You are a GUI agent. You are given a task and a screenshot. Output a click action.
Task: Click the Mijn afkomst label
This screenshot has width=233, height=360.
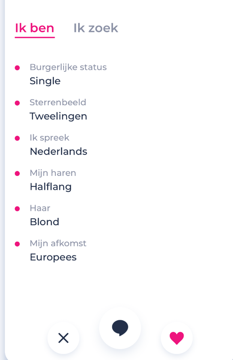tap(58, 243)
